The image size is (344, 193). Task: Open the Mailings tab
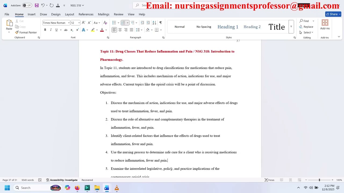(103, 14)
